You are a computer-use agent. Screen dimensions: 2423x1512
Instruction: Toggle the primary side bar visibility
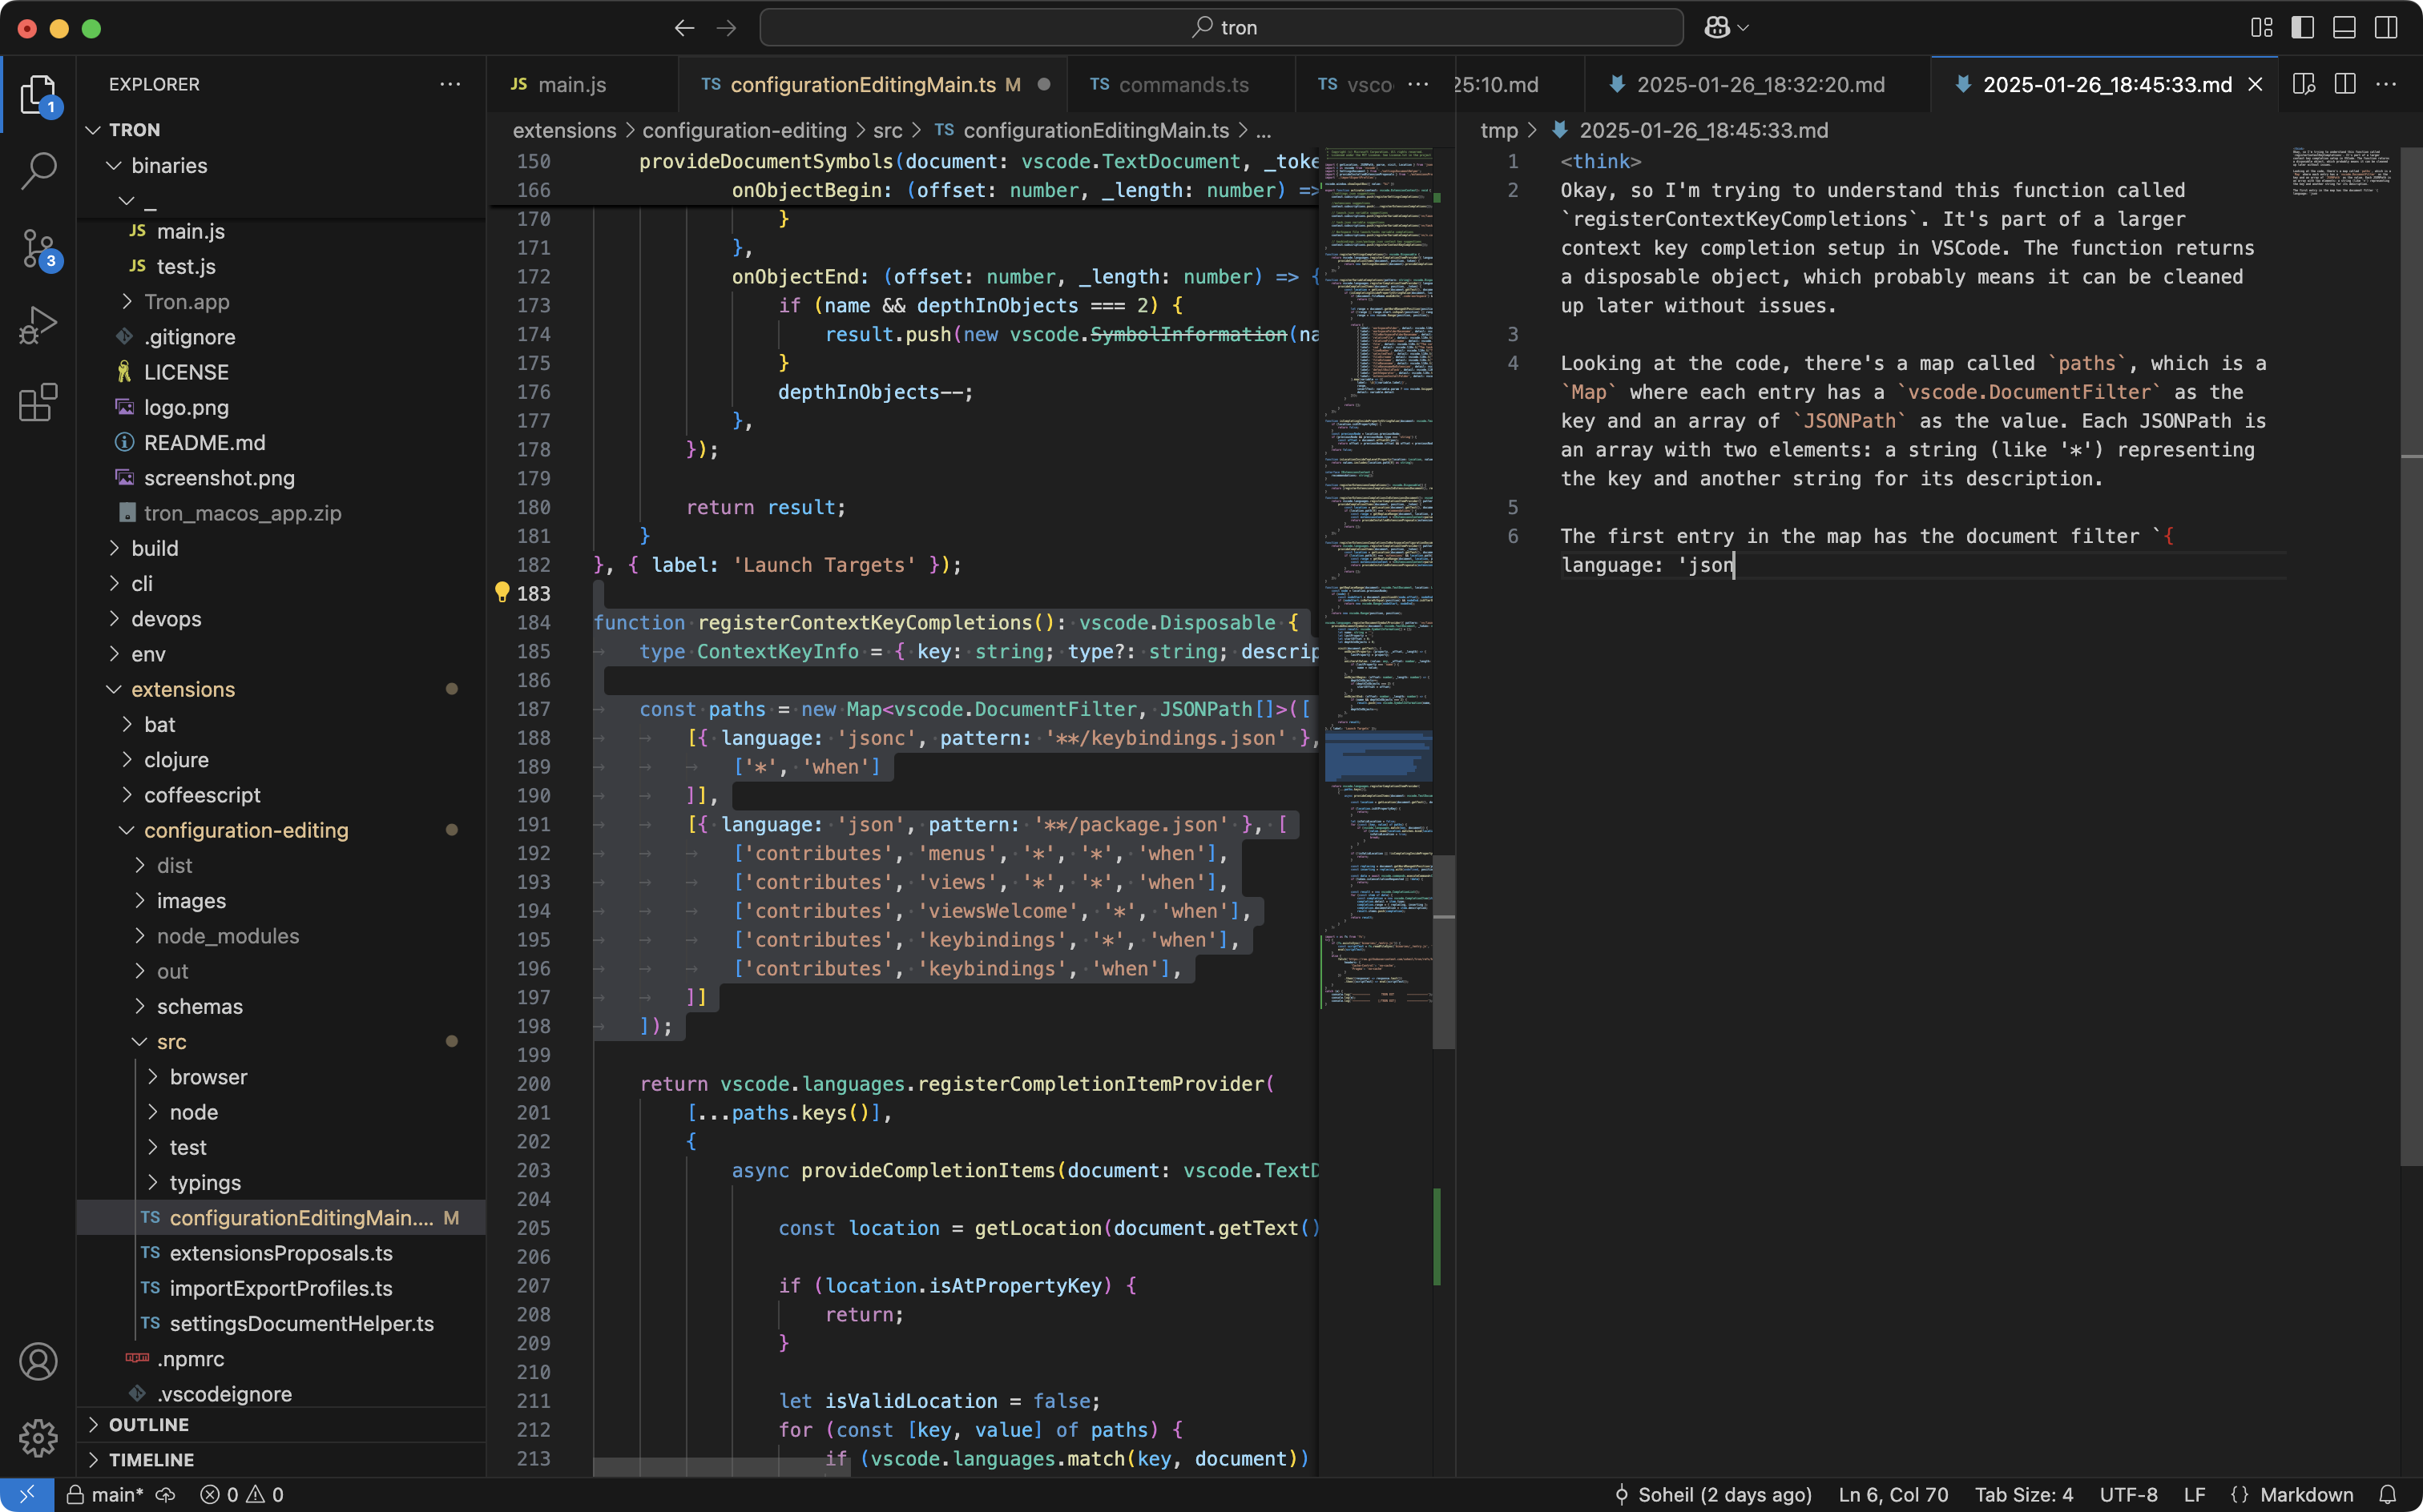(x=2302, y=28)
